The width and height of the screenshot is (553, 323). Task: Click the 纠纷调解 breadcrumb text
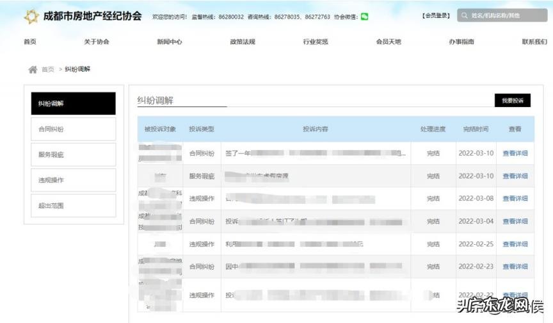click(x=77, y=69)
